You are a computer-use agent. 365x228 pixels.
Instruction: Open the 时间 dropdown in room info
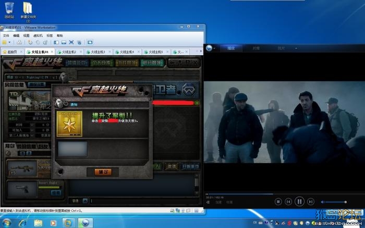click(x=32, y=125)
